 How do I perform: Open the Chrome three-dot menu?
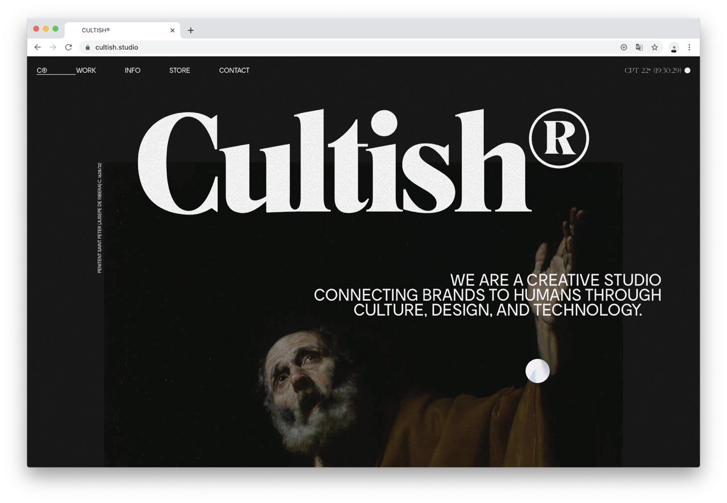[690, 47]
